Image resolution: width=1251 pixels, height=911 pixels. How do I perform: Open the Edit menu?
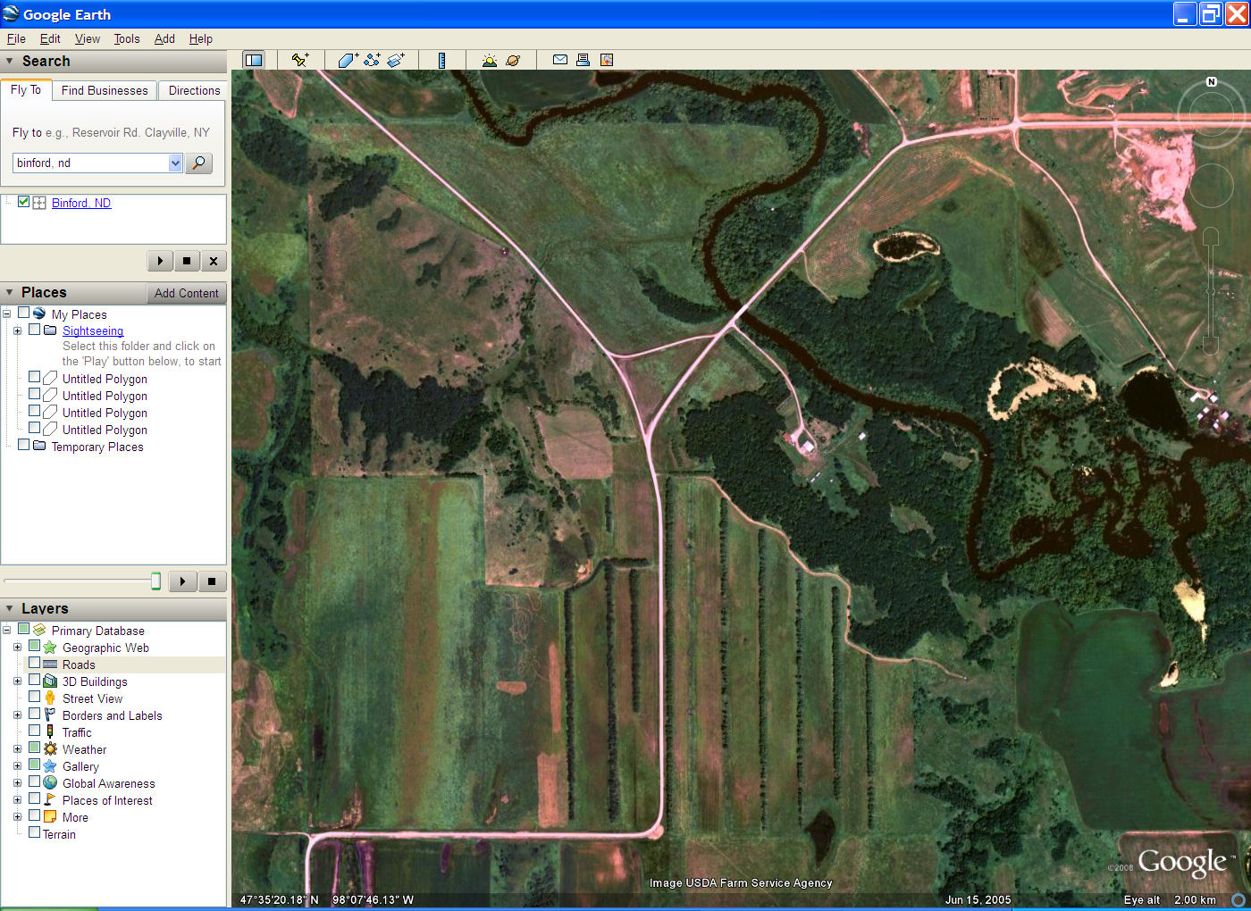tap(50, 38)
